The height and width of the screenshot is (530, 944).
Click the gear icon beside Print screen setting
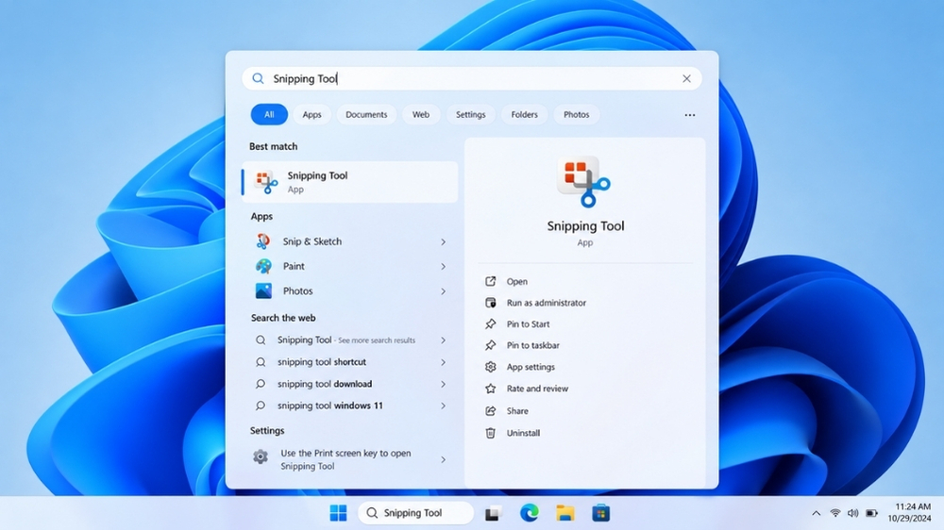[x=261, y=456]
